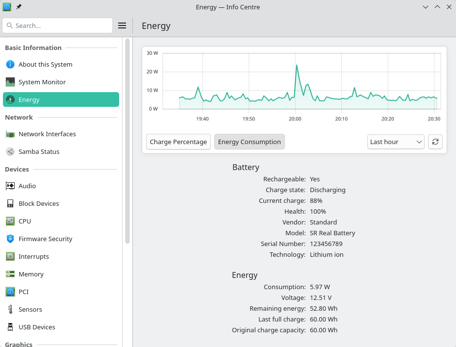Screen dimensions: 456x347
Task: Click the About this System info icon
Action: pyautogui.click(x=10, y=64)
